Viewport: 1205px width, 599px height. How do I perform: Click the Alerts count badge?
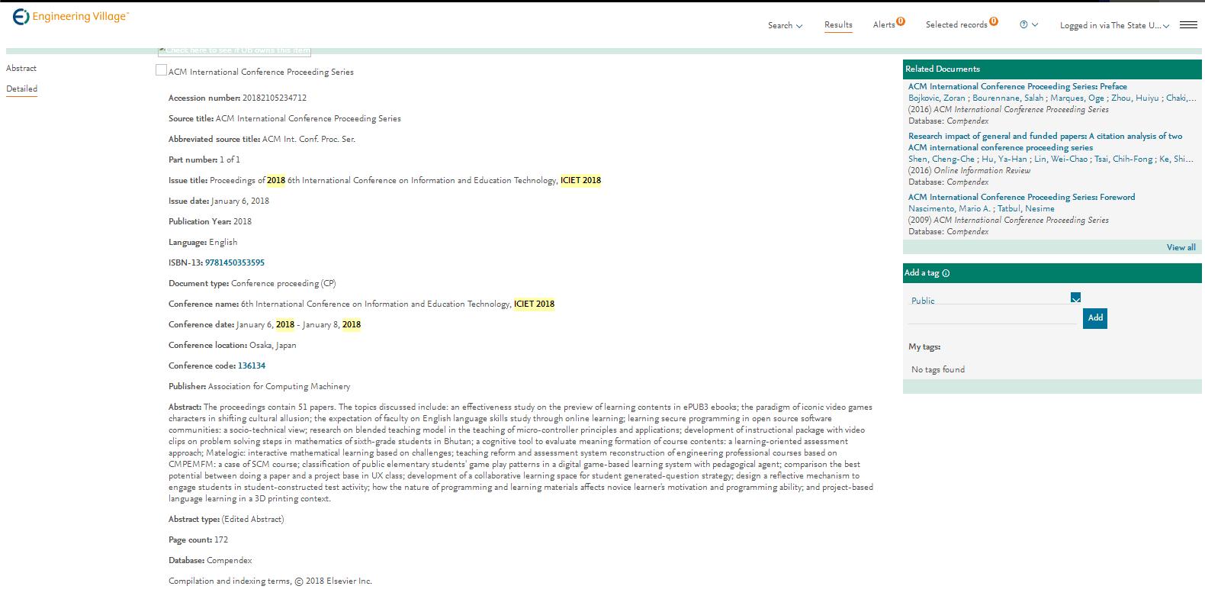pyautogui.click(x=901, y=21)
